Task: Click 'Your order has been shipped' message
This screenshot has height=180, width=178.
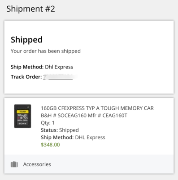Action: (x=46, y=51)
